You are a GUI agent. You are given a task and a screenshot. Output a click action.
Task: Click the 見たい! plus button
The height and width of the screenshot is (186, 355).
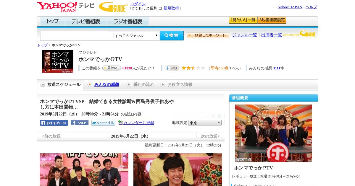click(112, 68)
